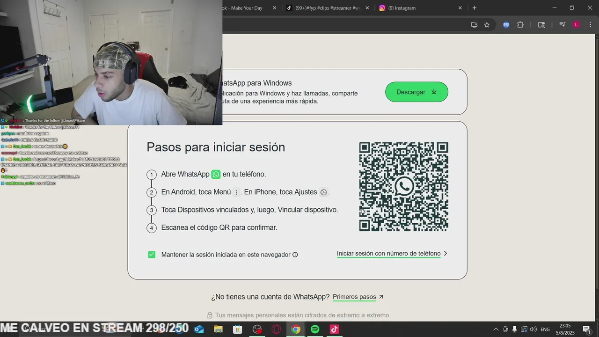
Task: Bookmark this page with the star icon
Action: click(487, 25)
